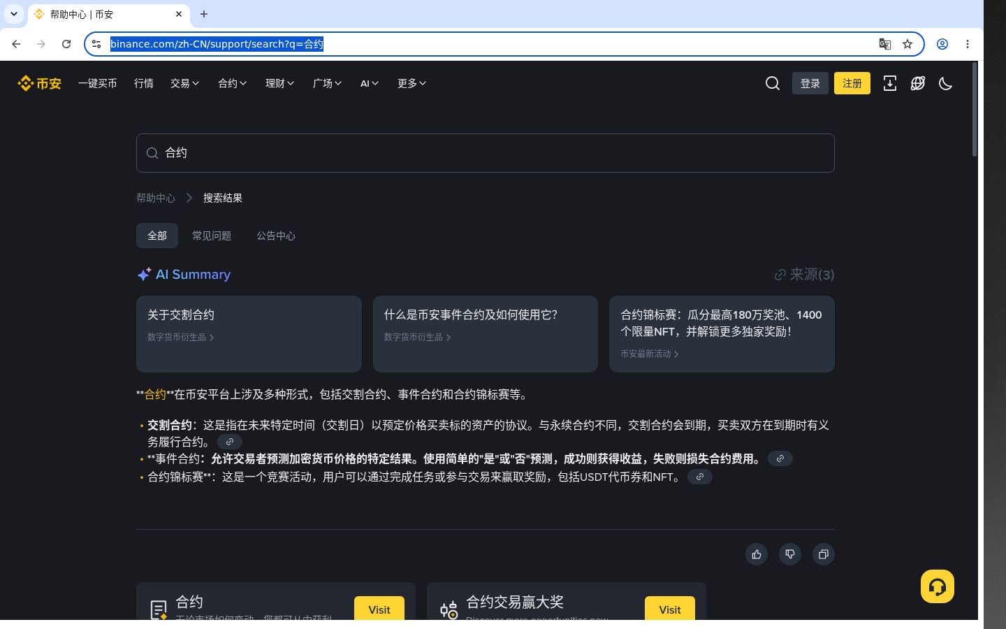Screen dimensions: 1006x629
Task: Open 一键买币 in navigation
Action: (98, 83)
